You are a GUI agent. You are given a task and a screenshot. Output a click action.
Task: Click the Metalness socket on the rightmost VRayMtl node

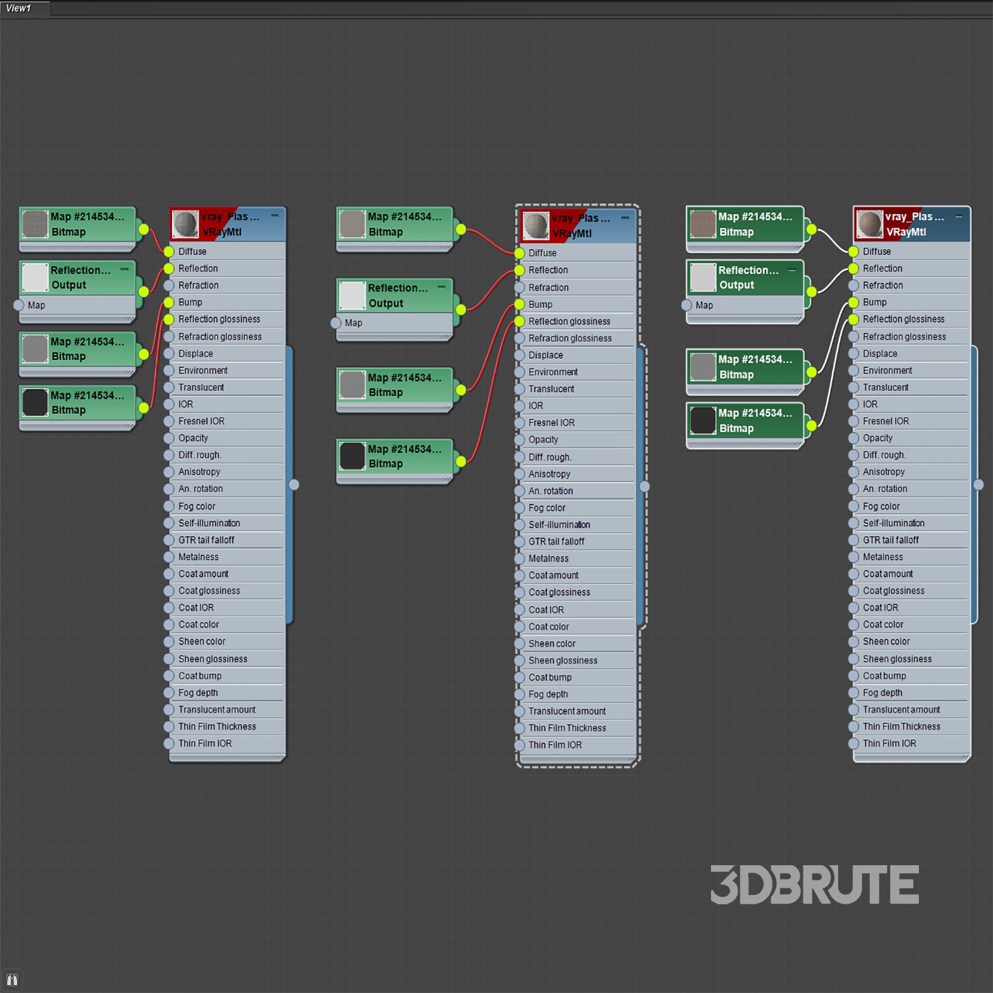853,557
